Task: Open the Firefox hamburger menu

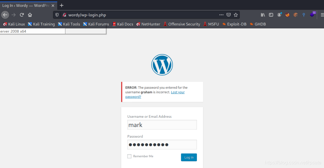Action: click(322, 15)
